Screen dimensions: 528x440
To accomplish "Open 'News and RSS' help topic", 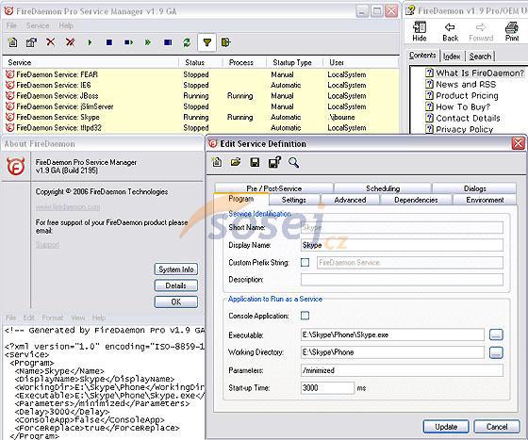I will (x=466, y=85).
